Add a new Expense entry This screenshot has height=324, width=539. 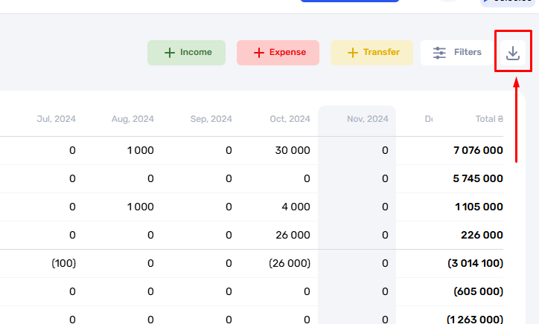tap(278, 53)
